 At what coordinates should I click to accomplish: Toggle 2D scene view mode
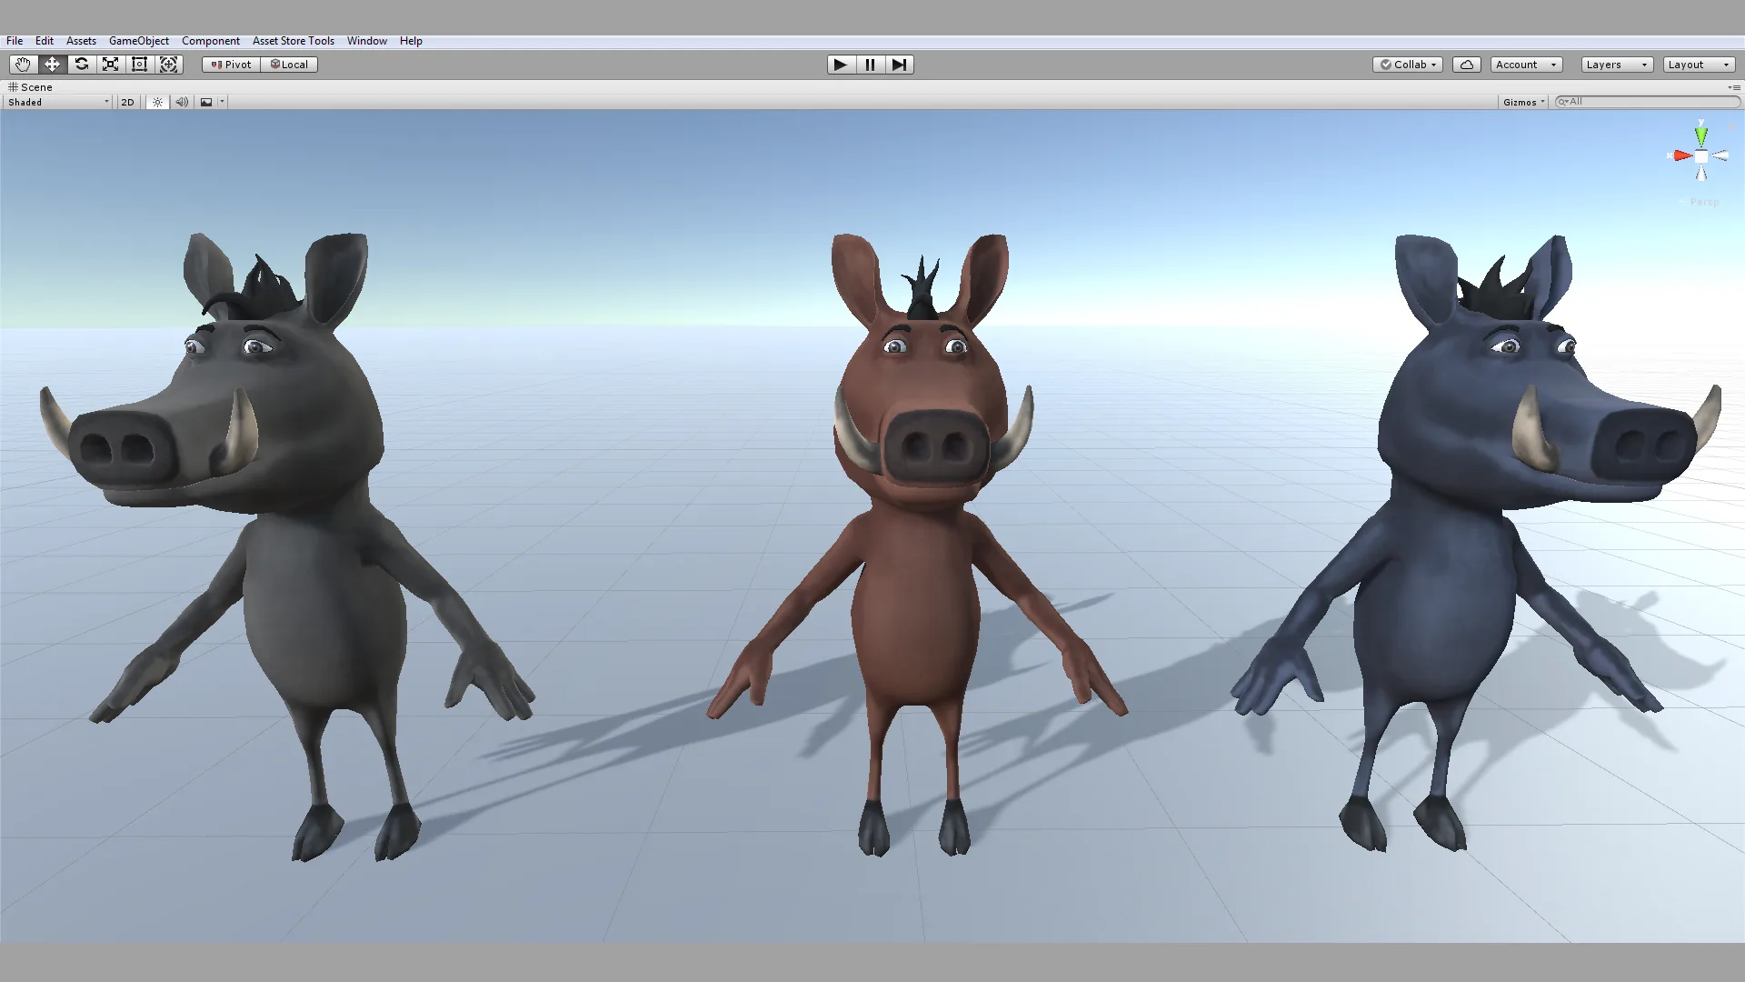(x=127, y=102)
